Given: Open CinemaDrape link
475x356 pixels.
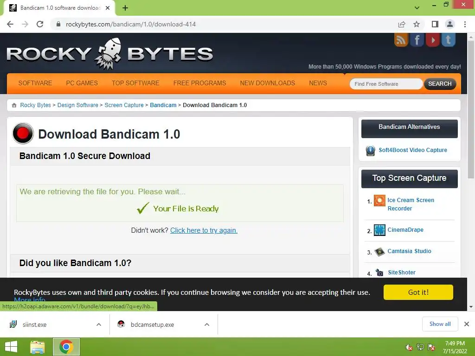Looking at the screenshot, I should coord(405,230).
